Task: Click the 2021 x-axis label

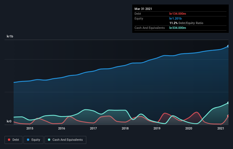Action: [221, 128]
